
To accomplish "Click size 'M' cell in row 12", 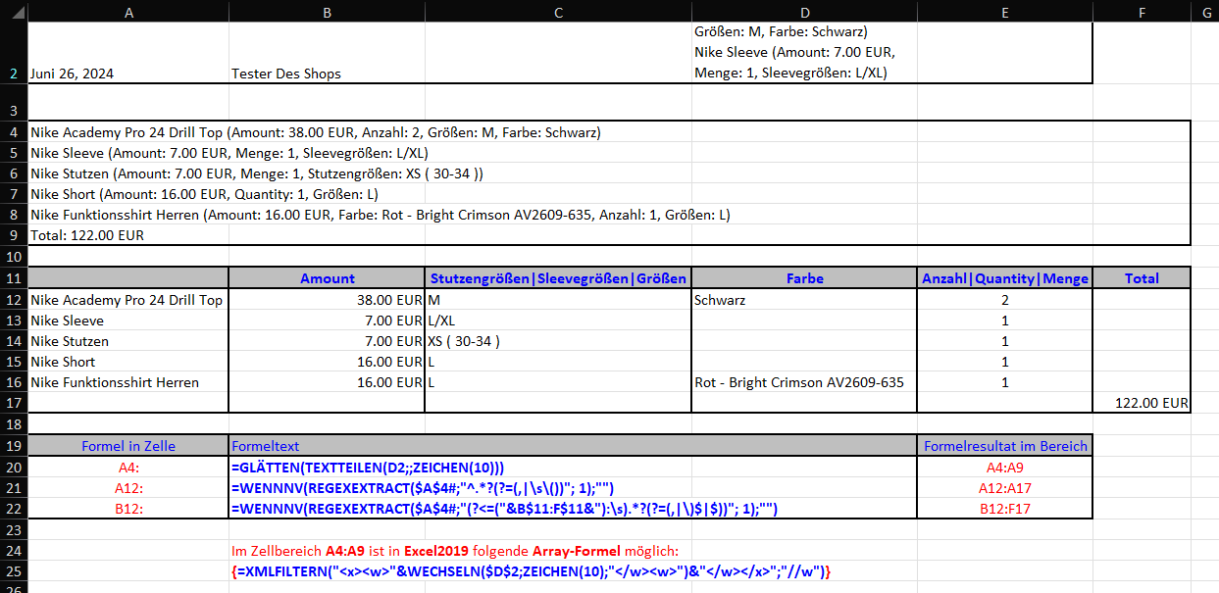I will pos(558,300).
